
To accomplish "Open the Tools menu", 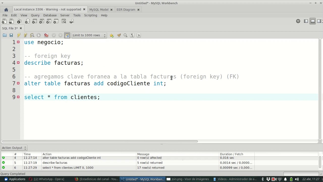I will [x=77, y=15].
